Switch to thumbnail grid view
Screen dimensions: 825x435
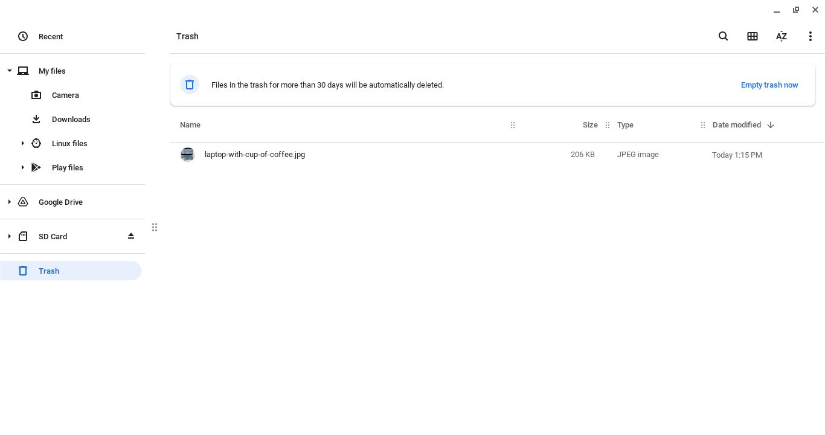tap(753, 36)
